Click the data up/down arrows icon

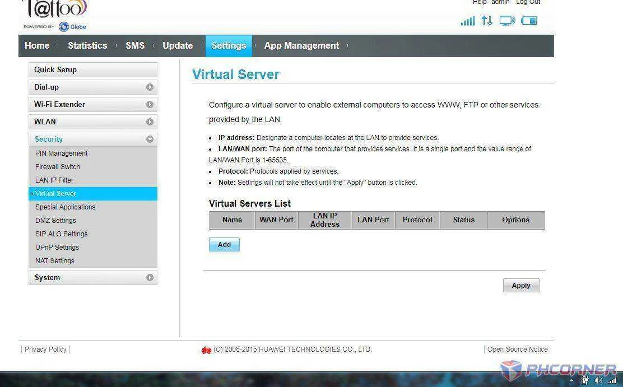pos(487,21)
